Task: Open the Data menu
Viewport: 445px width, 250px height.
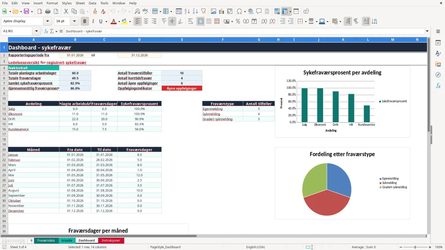Action: pos(92,3)
